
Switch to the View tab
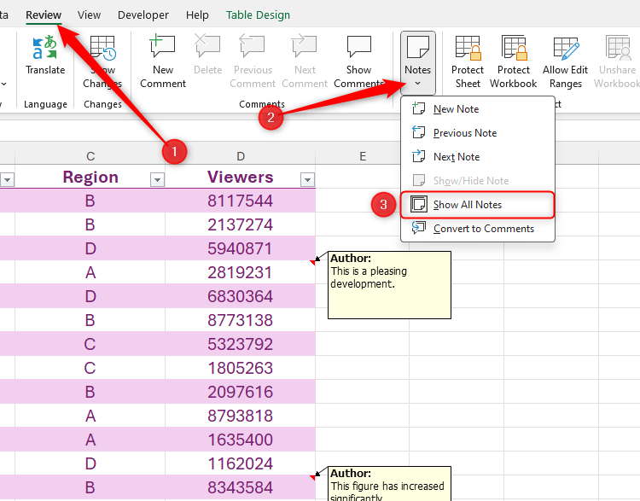point(89,15)
